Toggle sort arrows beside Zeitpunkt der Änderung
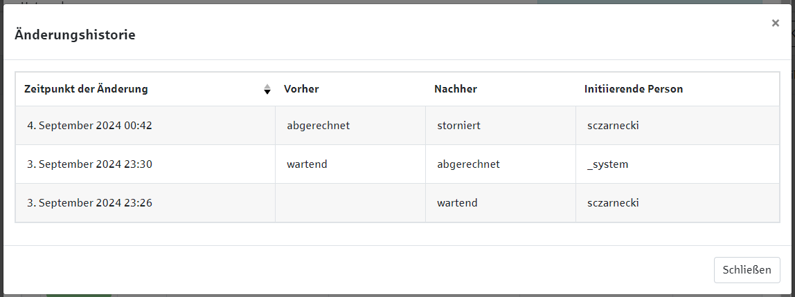This screenshot has height=297, width=795. pyautogui.click(x=267, y=89)
